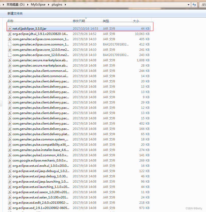Click the size value 141 KB
Image resolution: width=206 pixels, height=212 pixels.
tap(144, 155)
